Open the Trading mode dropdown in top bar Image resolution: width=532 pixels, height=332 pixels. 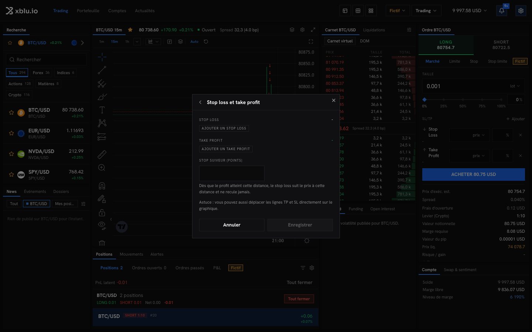coord(426,11)
